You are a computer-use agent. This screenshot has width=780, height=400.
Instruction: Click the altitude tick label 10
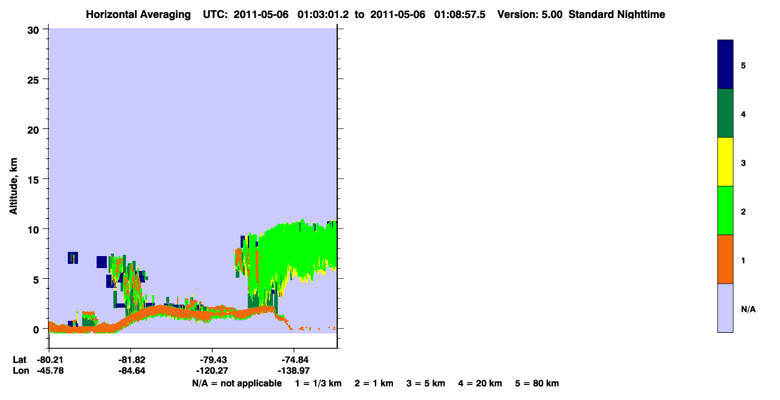35,229
